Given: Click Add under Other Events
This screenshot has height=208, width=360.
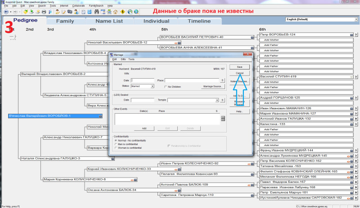Looking at the screenshot, I should [x=144, y=128].
